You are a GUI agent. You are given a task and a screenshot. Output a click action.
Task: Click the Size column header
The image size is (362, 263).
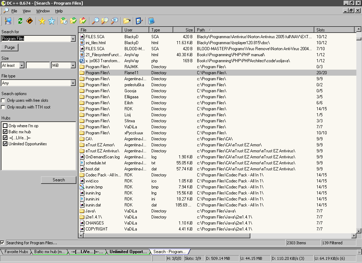click(184, 30)
